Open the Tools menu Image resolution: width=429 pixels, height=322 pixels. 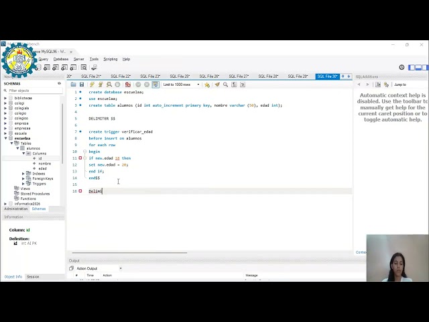click(x=94, y=59)
